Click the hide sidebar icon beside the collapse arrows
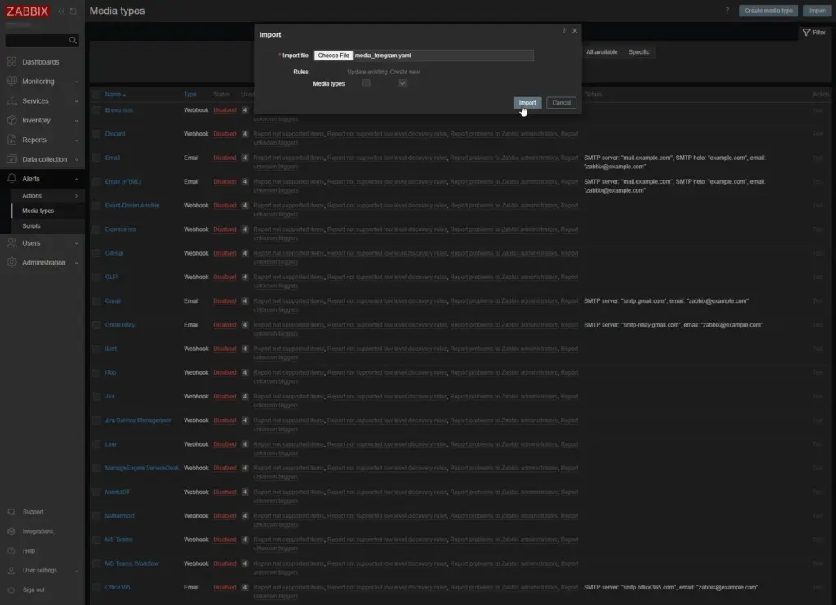Viewport: 836px width, 605px height. (x=73, y=11)
